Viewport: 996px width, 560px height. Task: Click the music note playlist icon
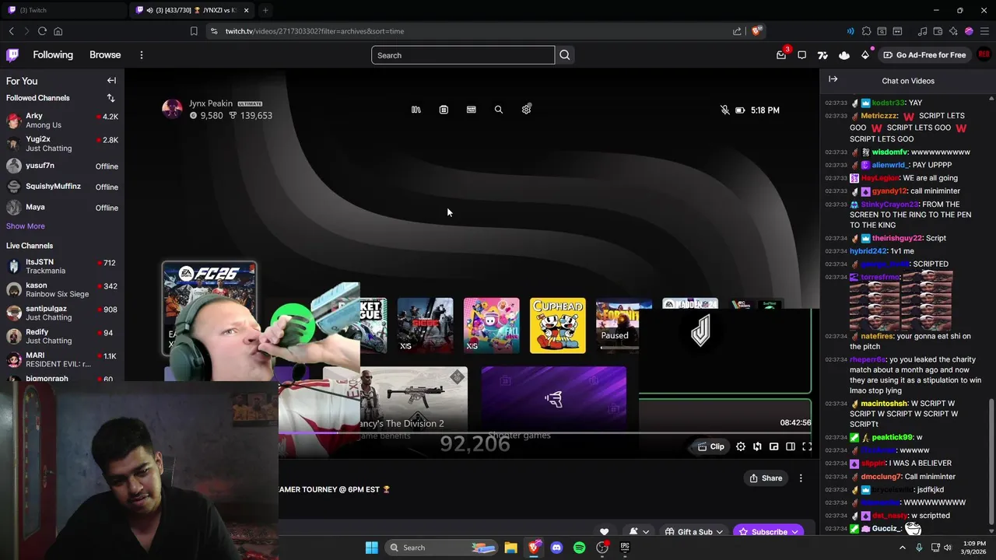point(922,31)
